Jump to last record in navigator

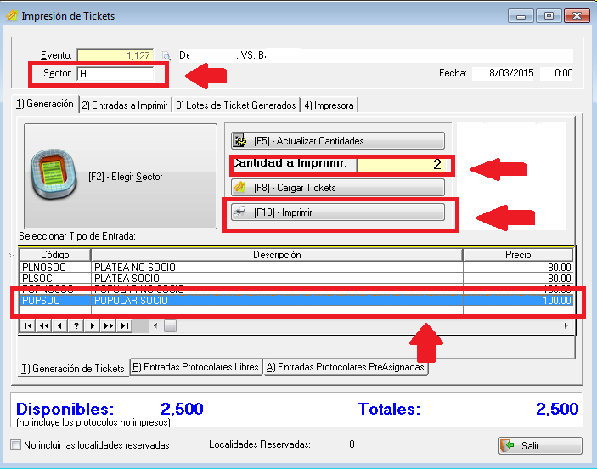(125, 325)
